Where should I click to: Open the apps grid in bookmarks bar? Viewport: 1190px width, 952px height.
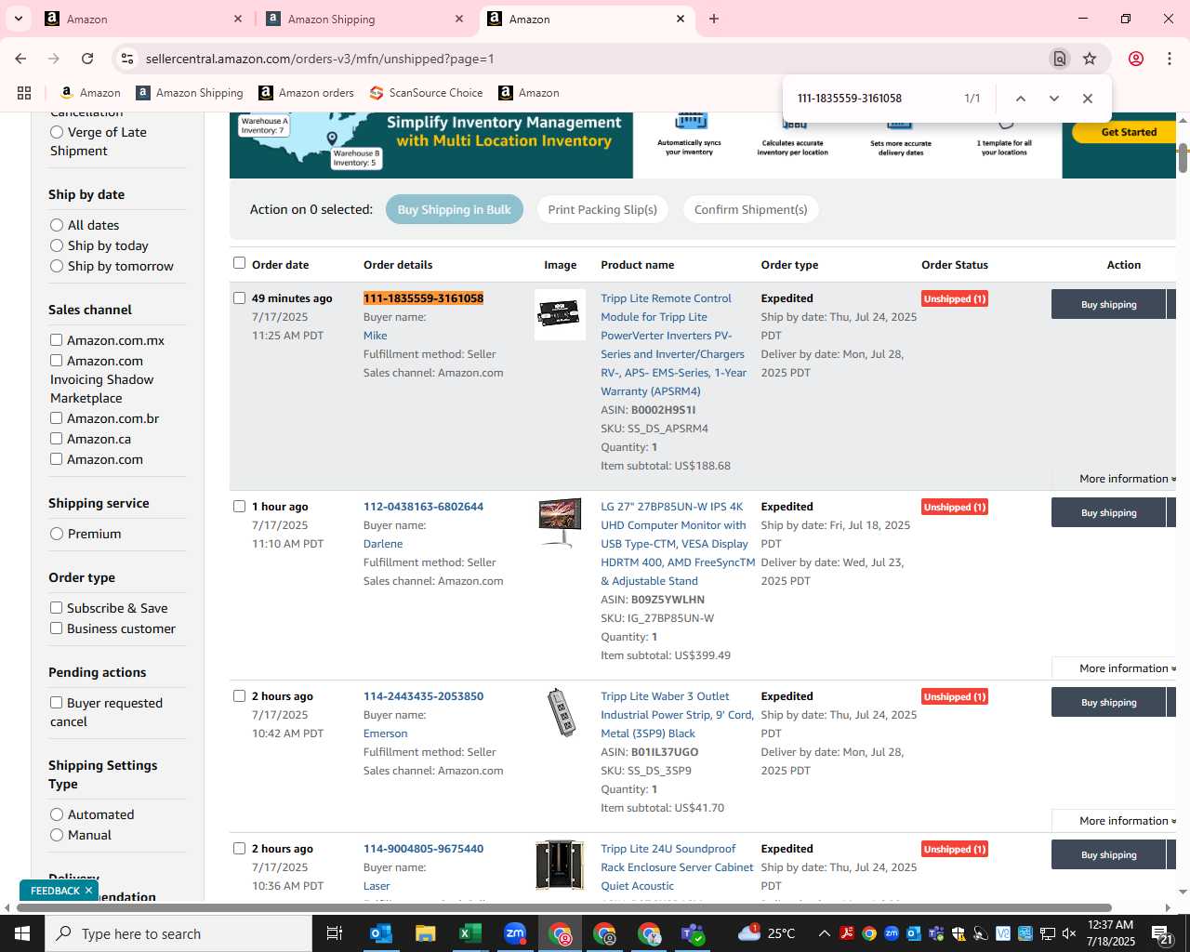click(x=24, y=93)
